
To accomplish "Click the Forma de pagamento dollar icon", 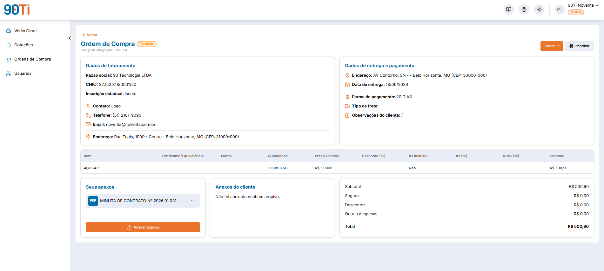I will click(x=347, y=97).
